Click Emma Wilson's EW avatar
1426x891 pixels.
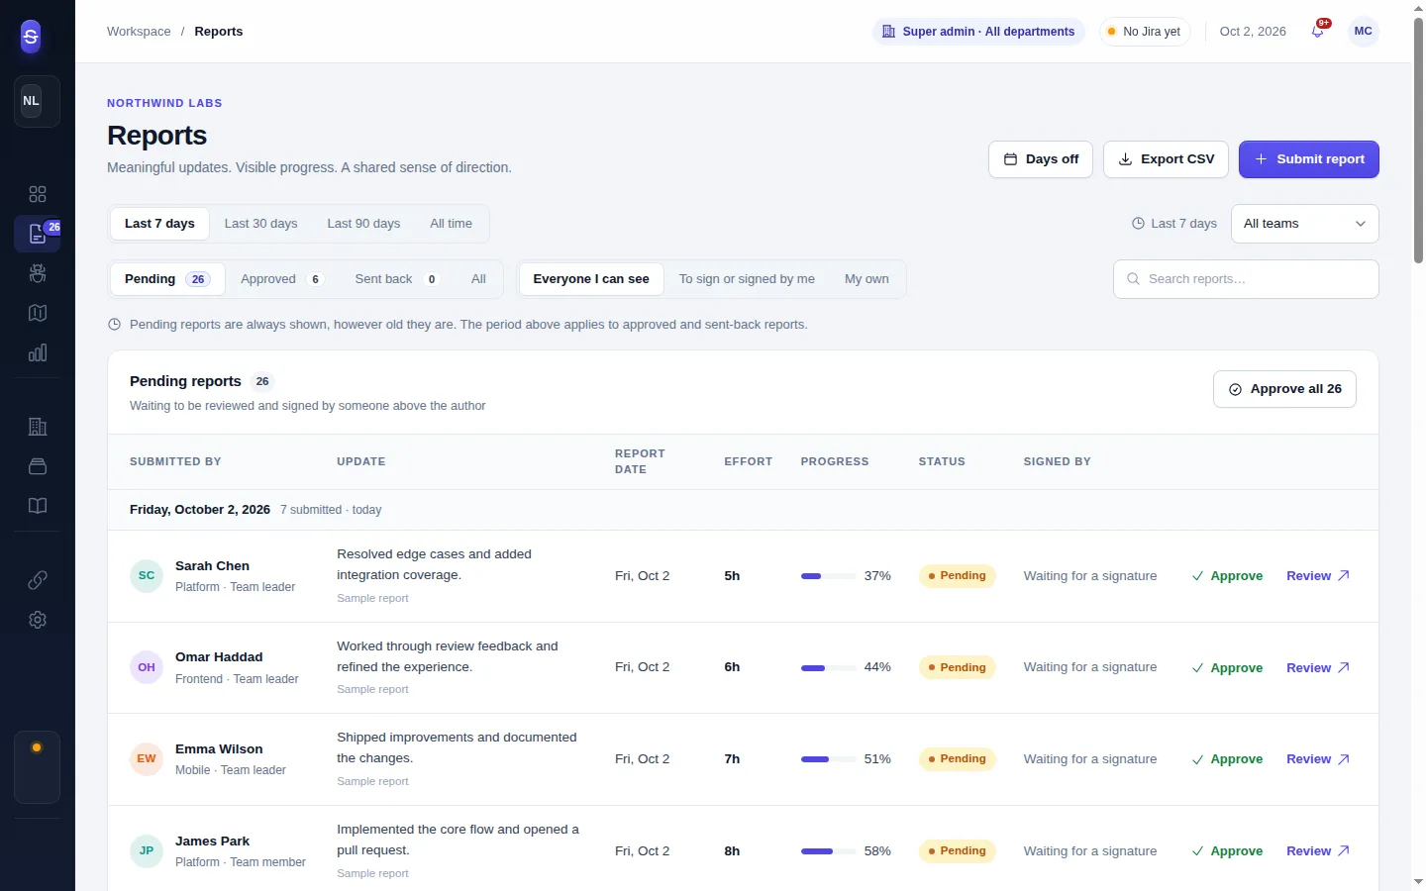147,759
